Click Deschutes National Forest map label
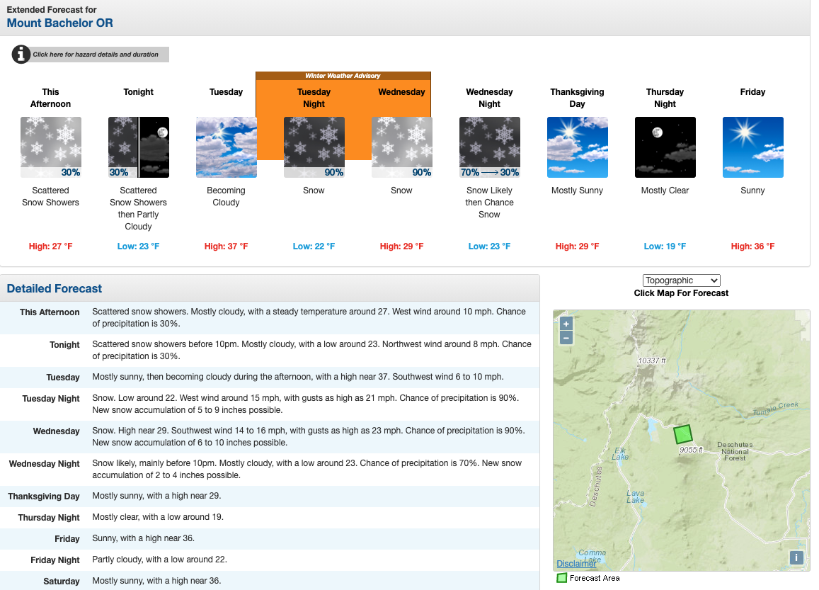 click(735, 451)
